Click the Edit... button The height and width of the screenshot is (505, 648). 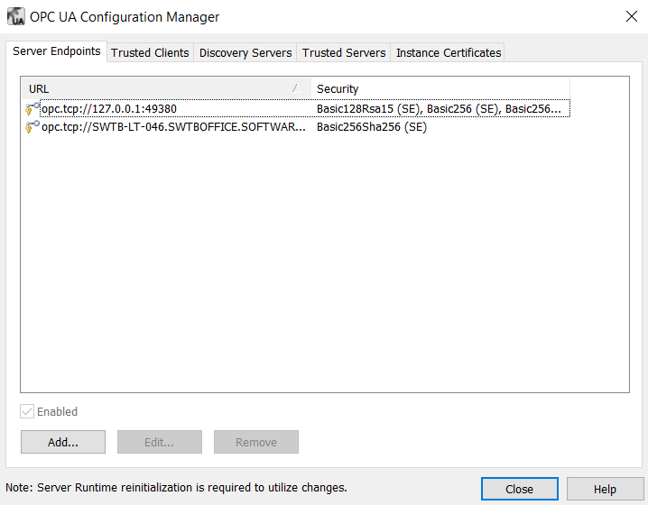click(160, 442)
